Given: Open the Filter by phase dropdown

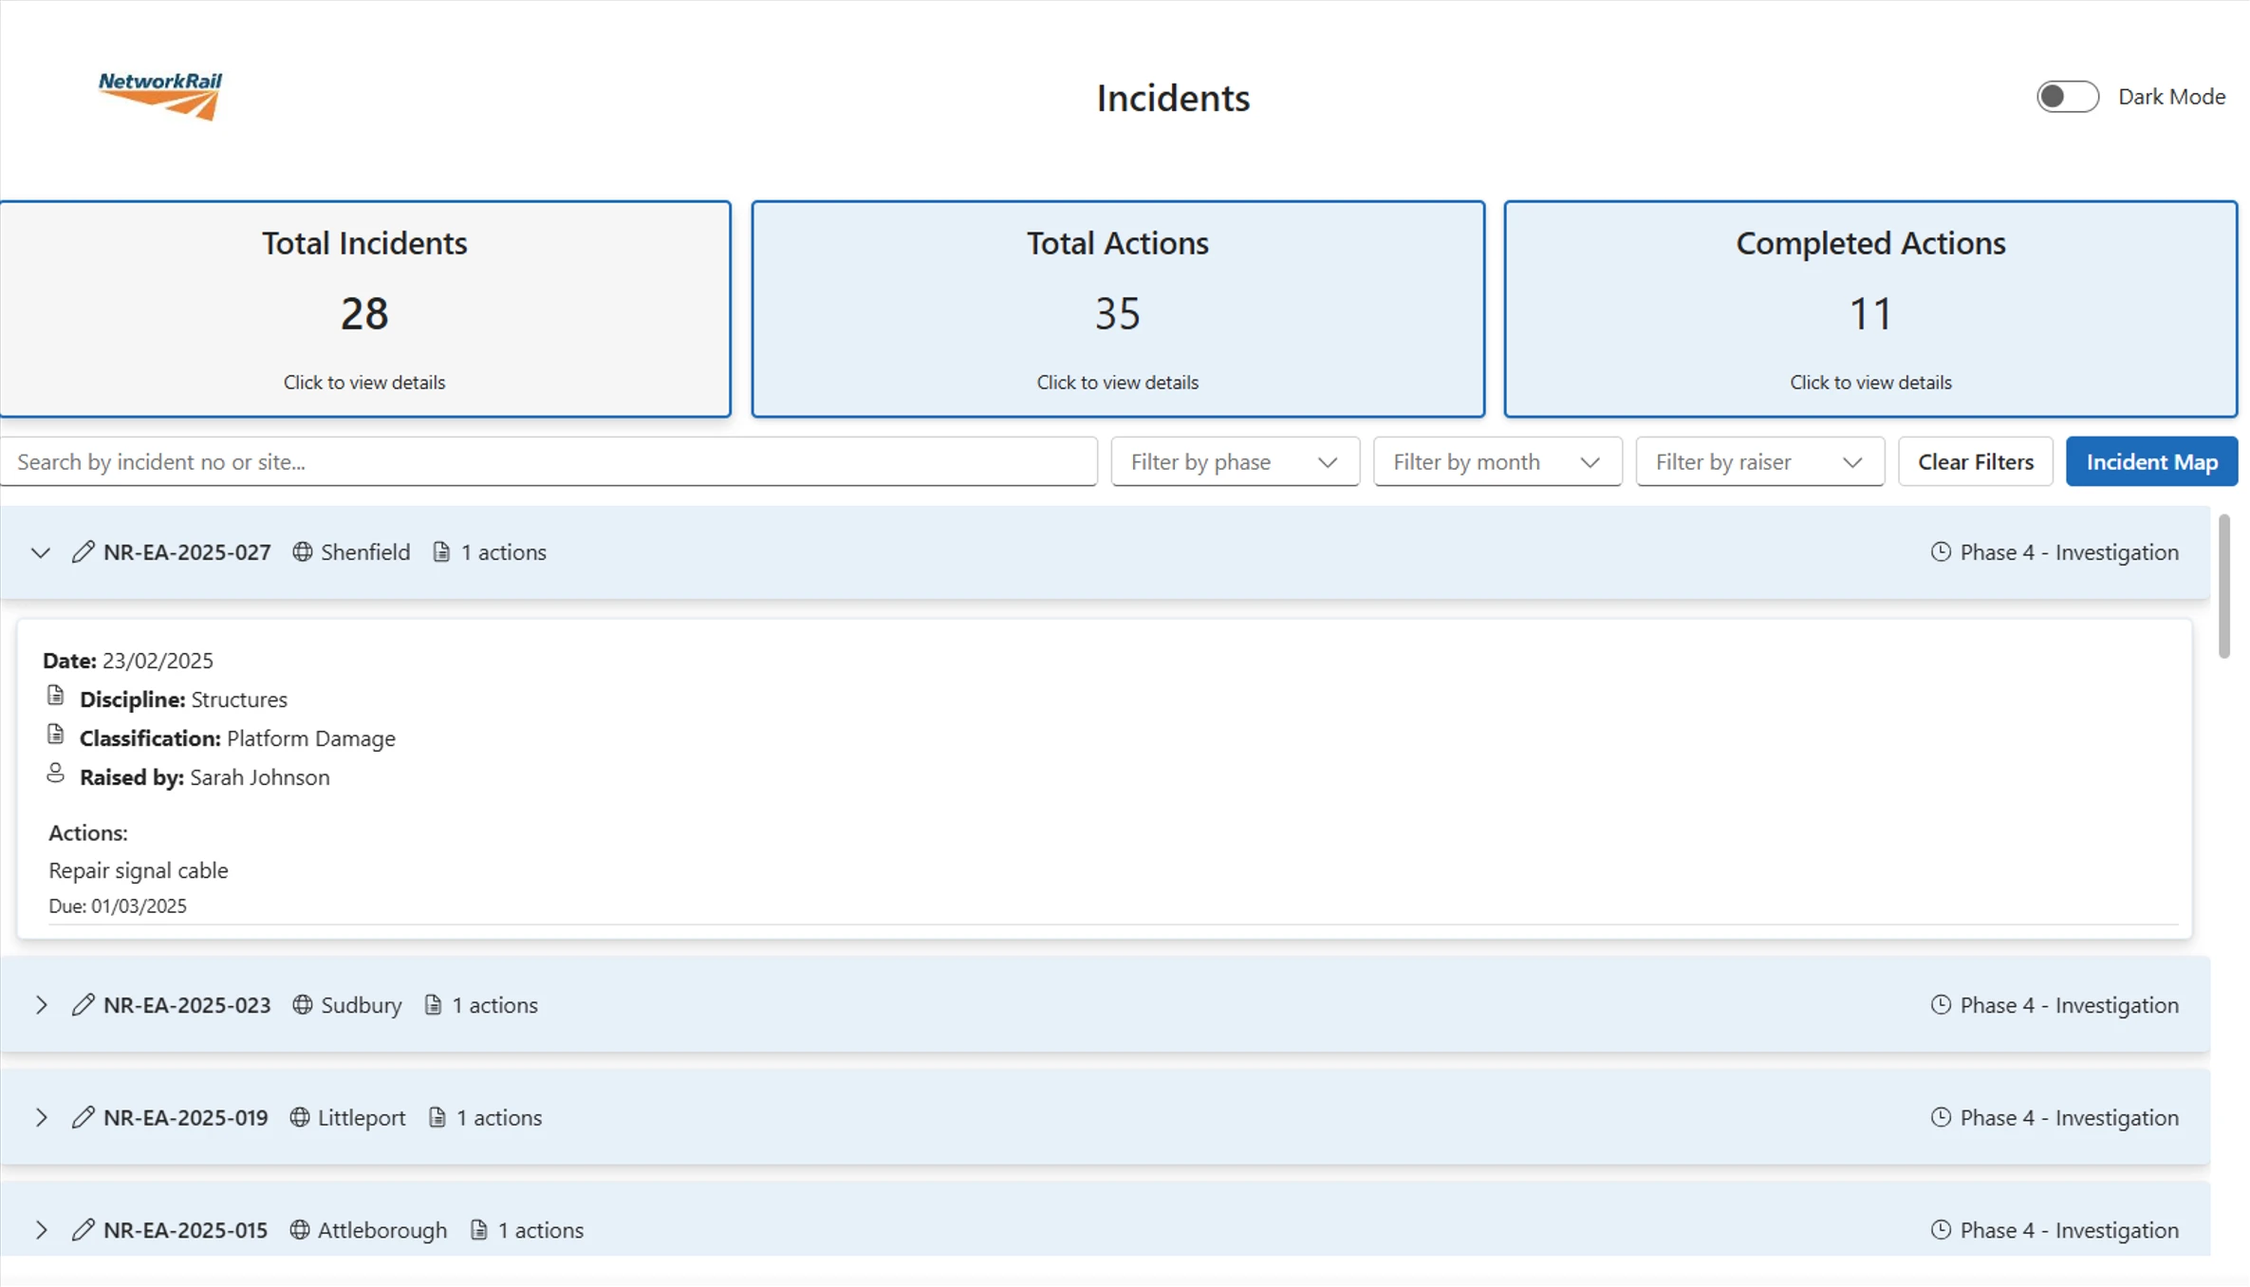Looking at the screenshot, I should [x=1234, y=462].
